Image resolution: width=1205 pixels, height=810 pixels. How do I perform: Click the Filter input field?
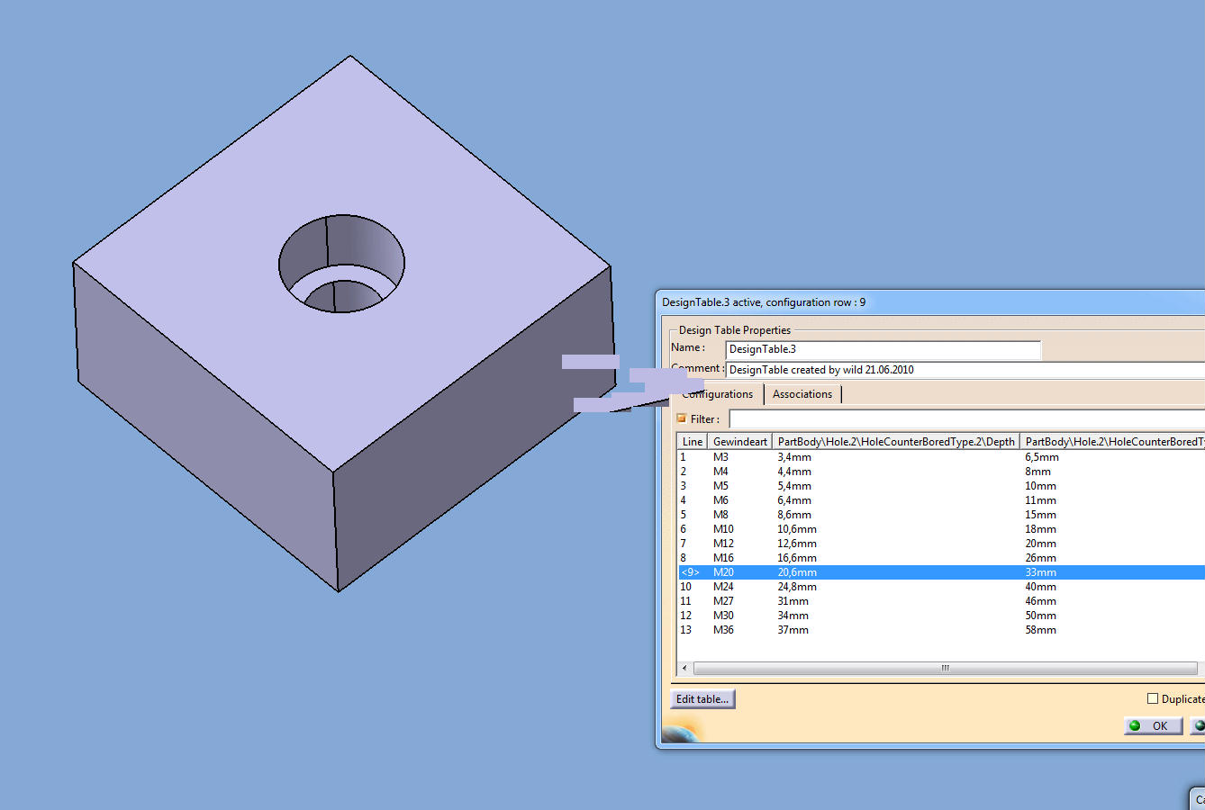[x=966, y=419]
